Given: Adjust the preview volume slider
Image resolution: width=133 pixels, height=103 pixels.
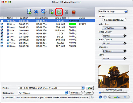Looking at the screenshot, I should [117, 97].
